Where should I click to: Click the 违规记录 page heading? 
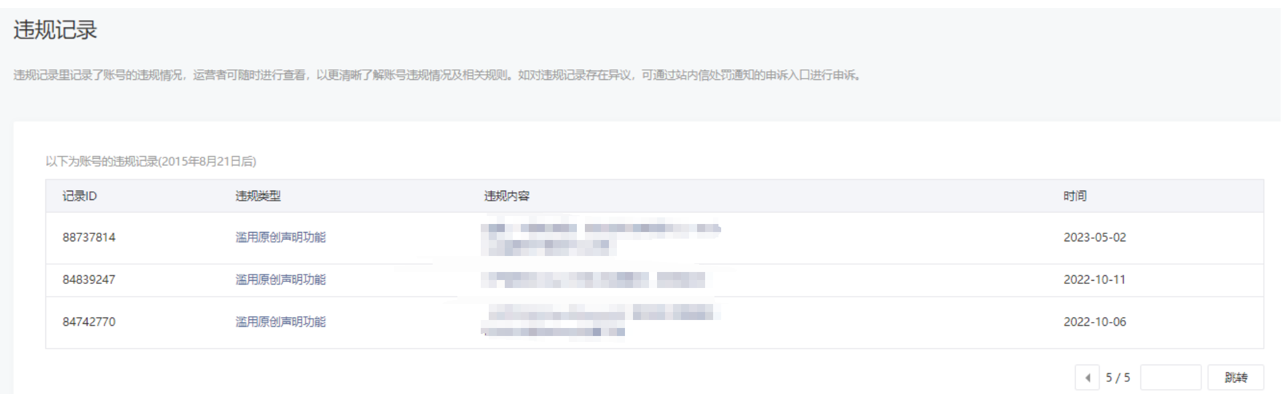(55, 30)
